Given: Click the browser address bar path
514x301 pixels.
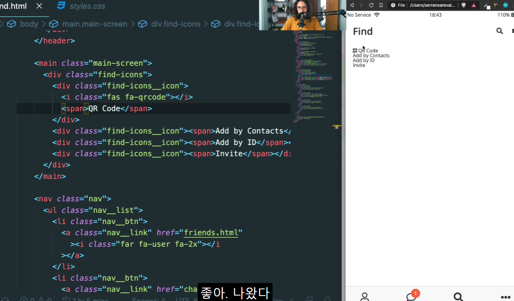Looking at the screenshot, I should 432,5.
